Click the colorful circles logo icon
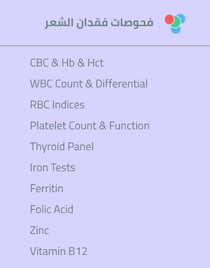The height and width of the screenshot is (268, 210). [x=175, y=24]
